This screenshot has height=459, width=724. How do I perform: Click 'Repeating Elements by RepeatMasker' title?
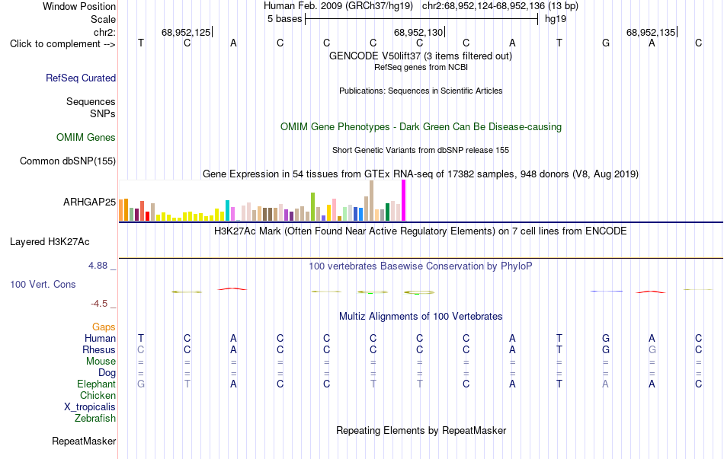[421, 430]
